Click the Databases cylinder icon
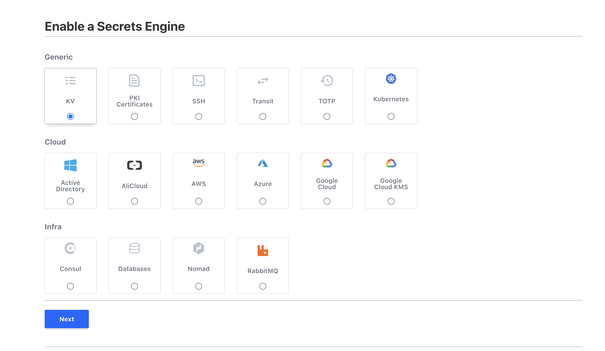 [134, 248]
